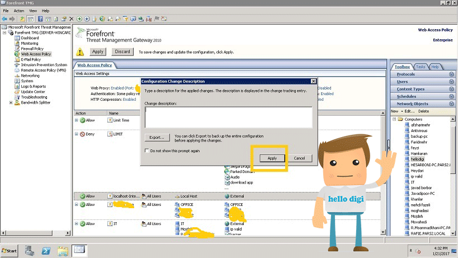Select Monitoring in the left tree
The image size is (458, 258).
(29, 43)
